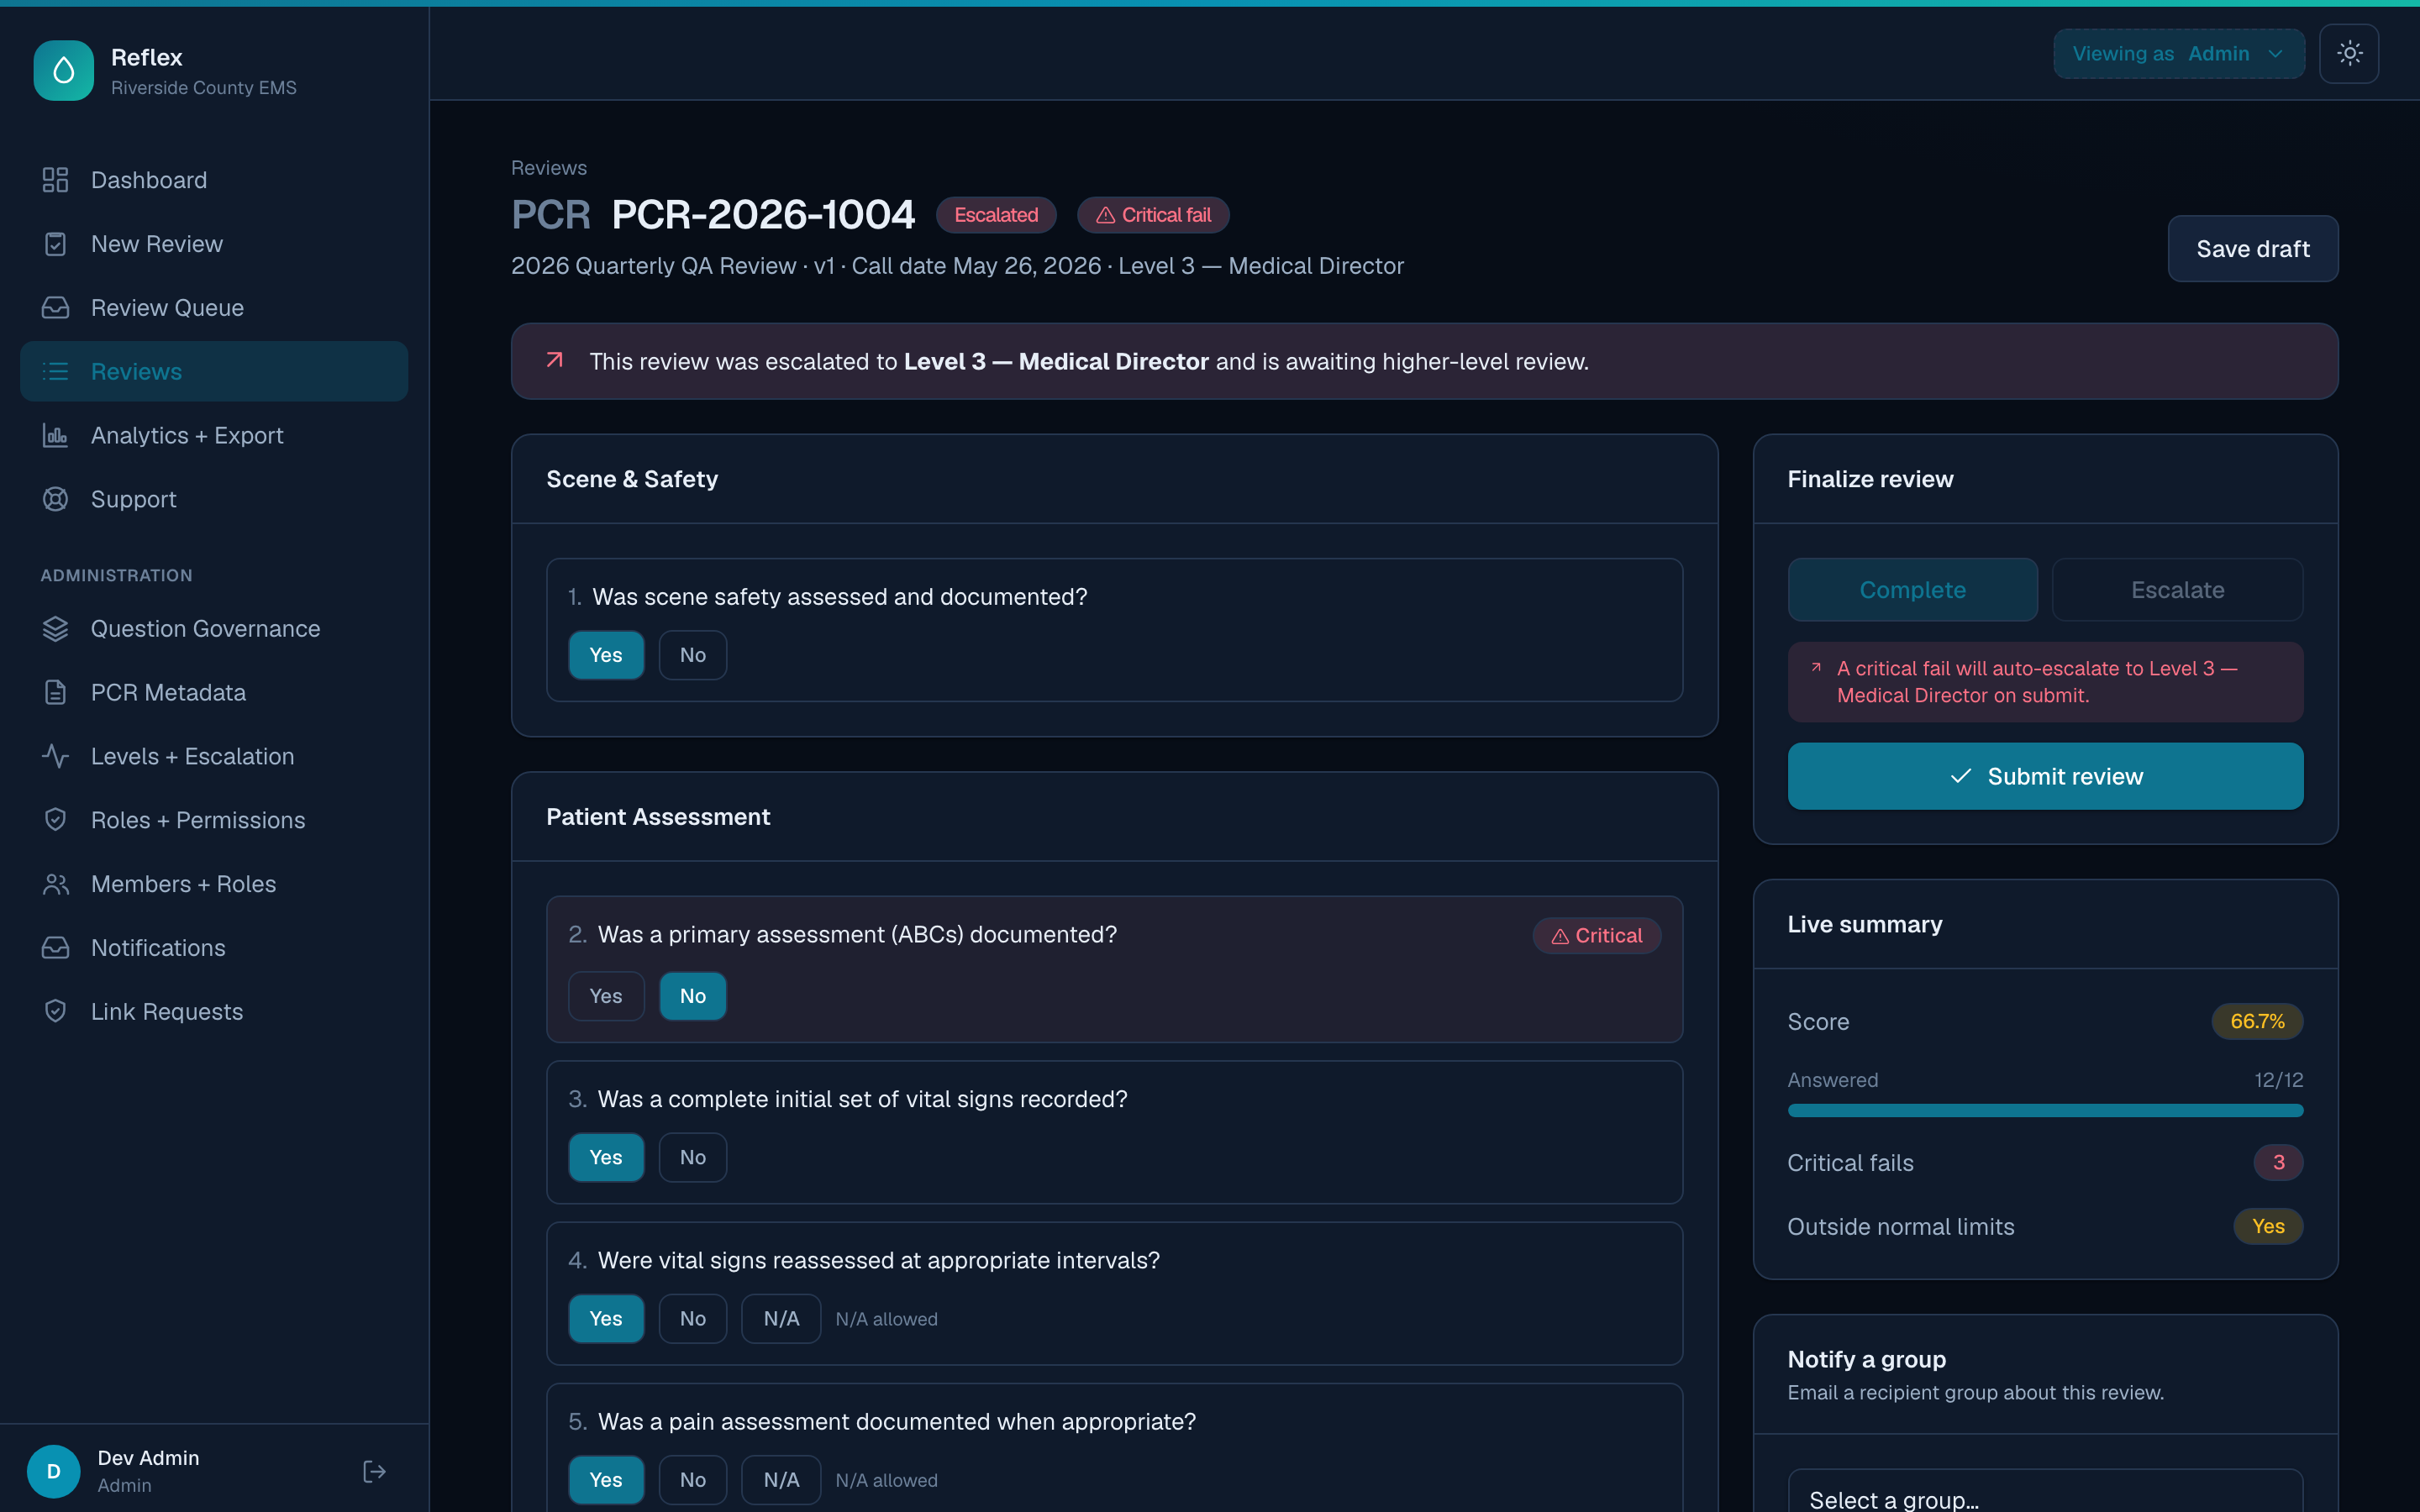Click the escalation arrow icon in the banner
Viewport: 2420px width, 1512px height.
(x=555, y=360)
